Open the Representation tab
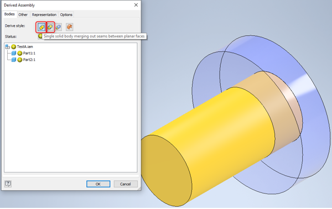This screenshot has width=332, height=209. click(44, 14)
